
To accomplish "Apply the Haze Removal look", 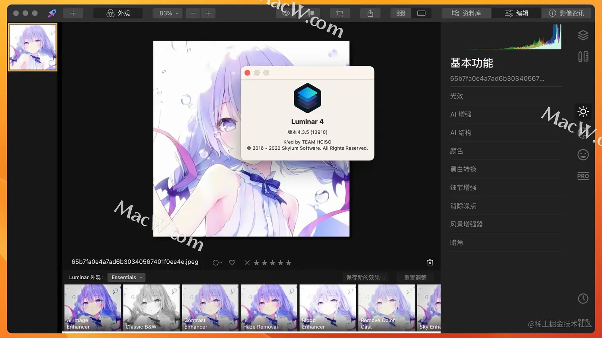I will 269,307.
